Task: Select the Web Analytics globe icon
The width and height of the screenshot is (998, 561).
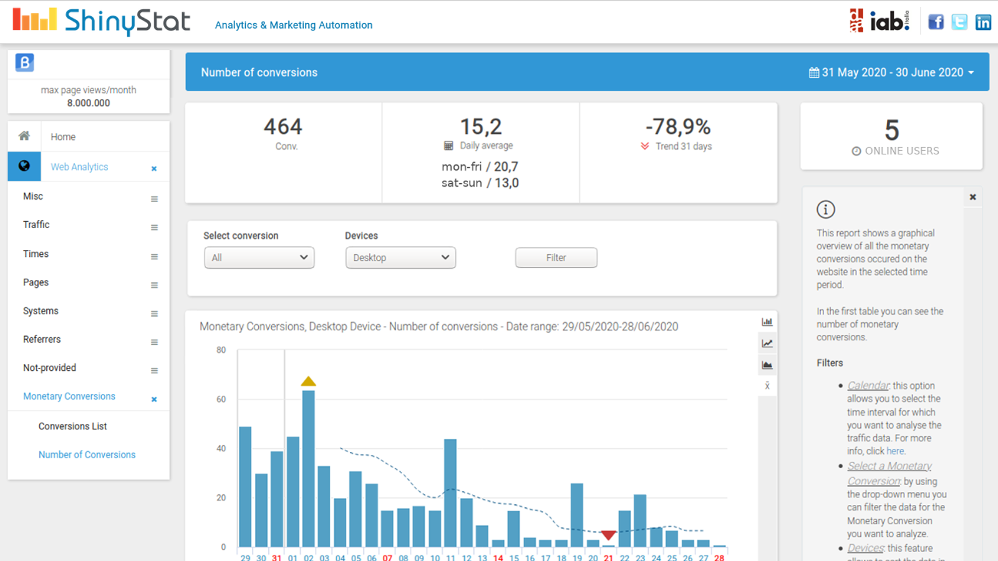Action: (x=24, y=166)
